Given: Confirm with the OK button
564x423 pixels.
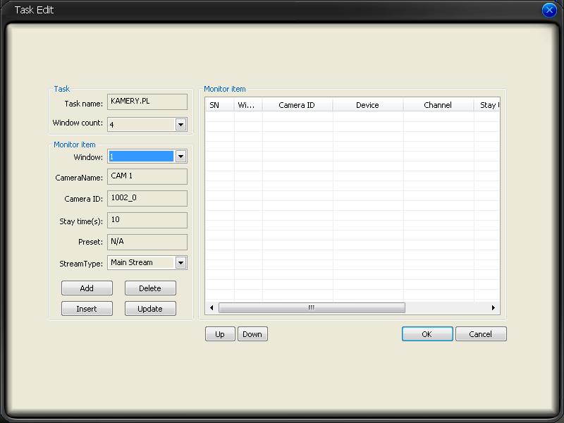Looking at the screenshot, I should [427, 334].
